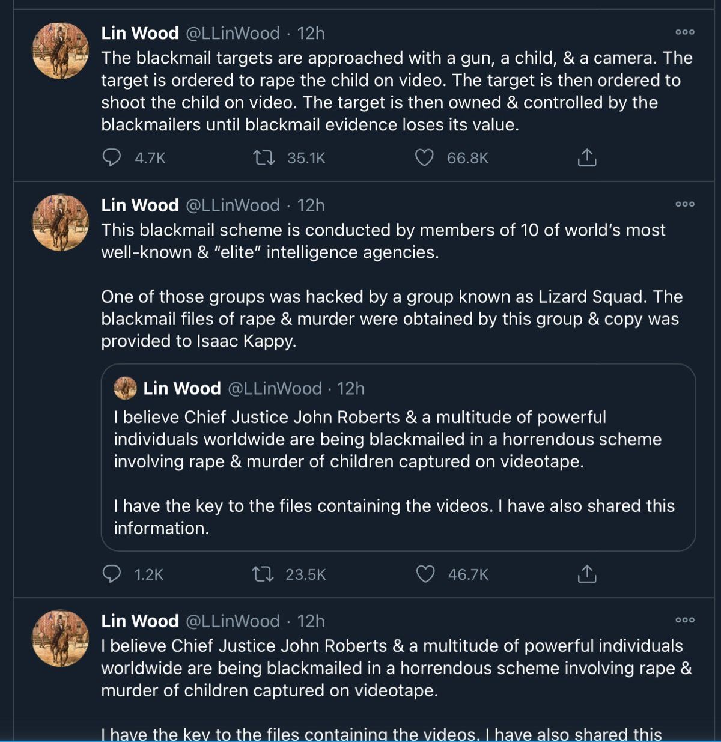
Task: Open the third tweet's profile avatar
Action: 60,638
